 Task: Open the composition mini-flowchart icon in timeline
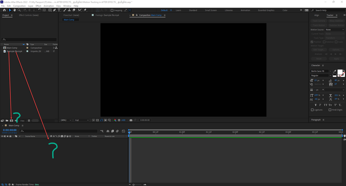pyautogui.click(x=102, y=131)
